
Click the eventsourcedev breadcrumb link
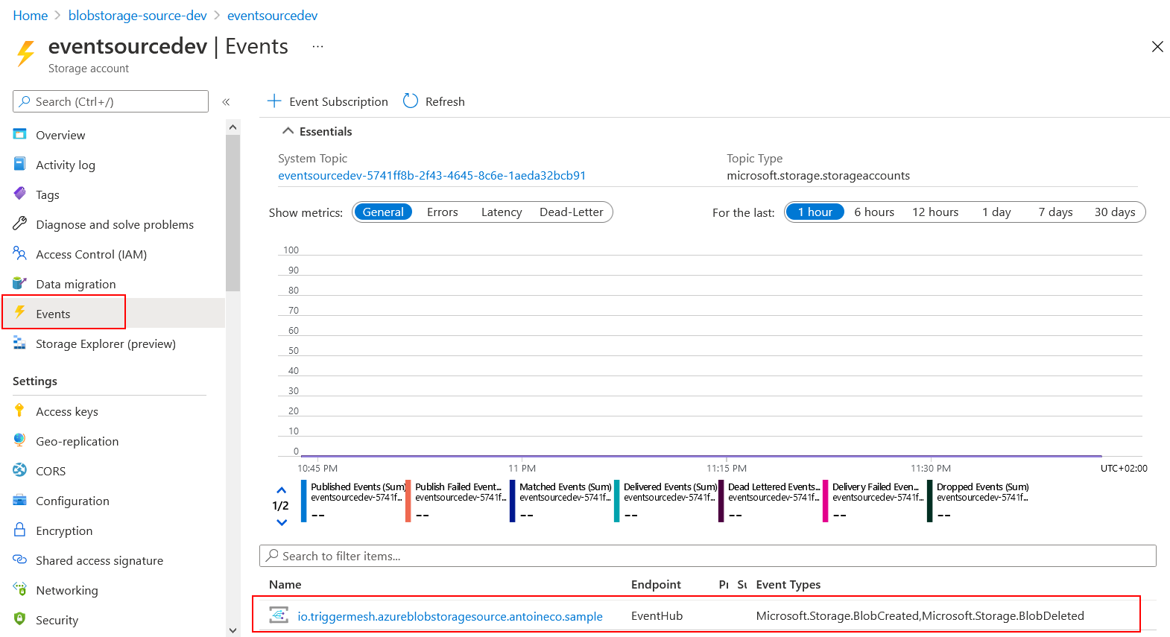272,16
